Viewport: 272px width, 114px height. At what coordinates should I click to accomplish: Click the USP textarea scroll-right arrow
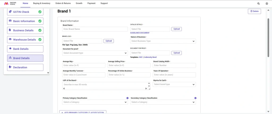click(x=146, y=88)
